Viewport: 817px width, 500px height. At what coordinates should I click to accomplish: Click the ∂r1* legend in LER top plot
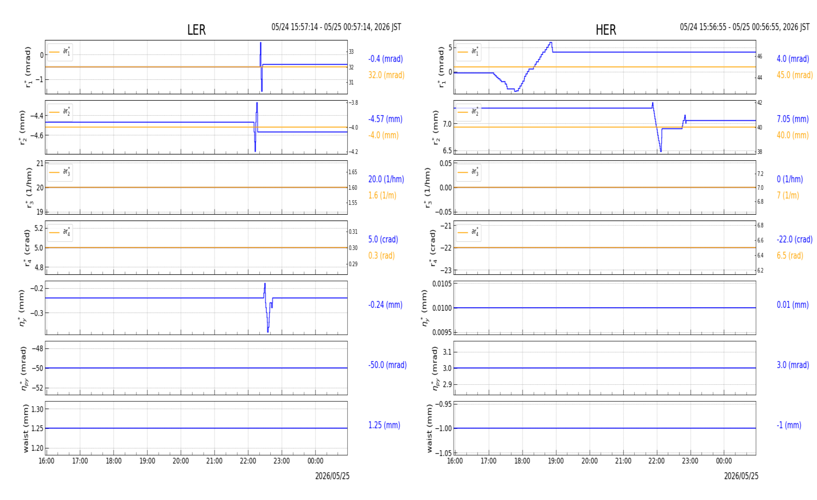pyautogui.click(x=61, y=52)
